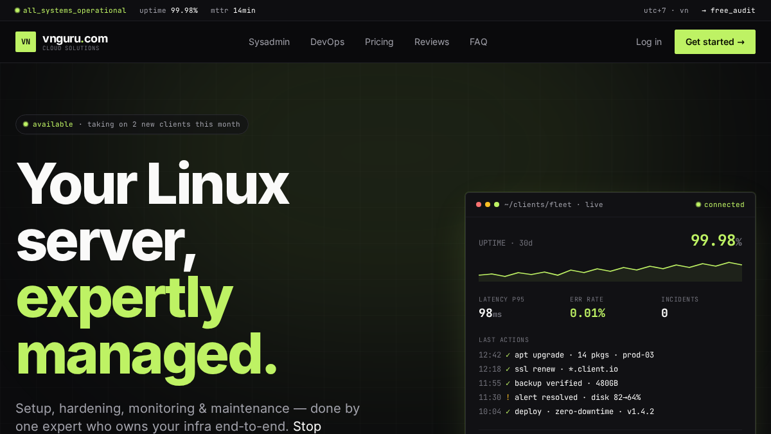Jump to the FAQ section

click(479, 42)
